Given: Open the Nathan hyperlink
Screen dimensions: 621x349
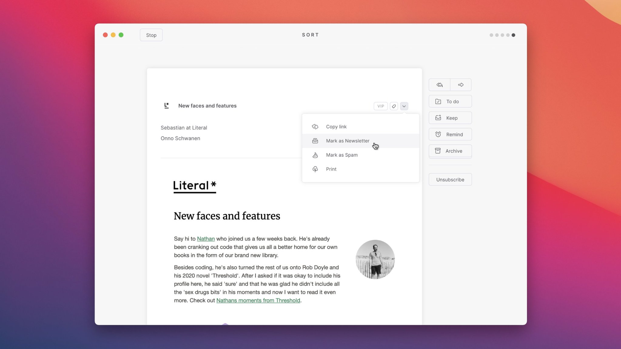Looking at the screenshot, I should coord(206,239).
